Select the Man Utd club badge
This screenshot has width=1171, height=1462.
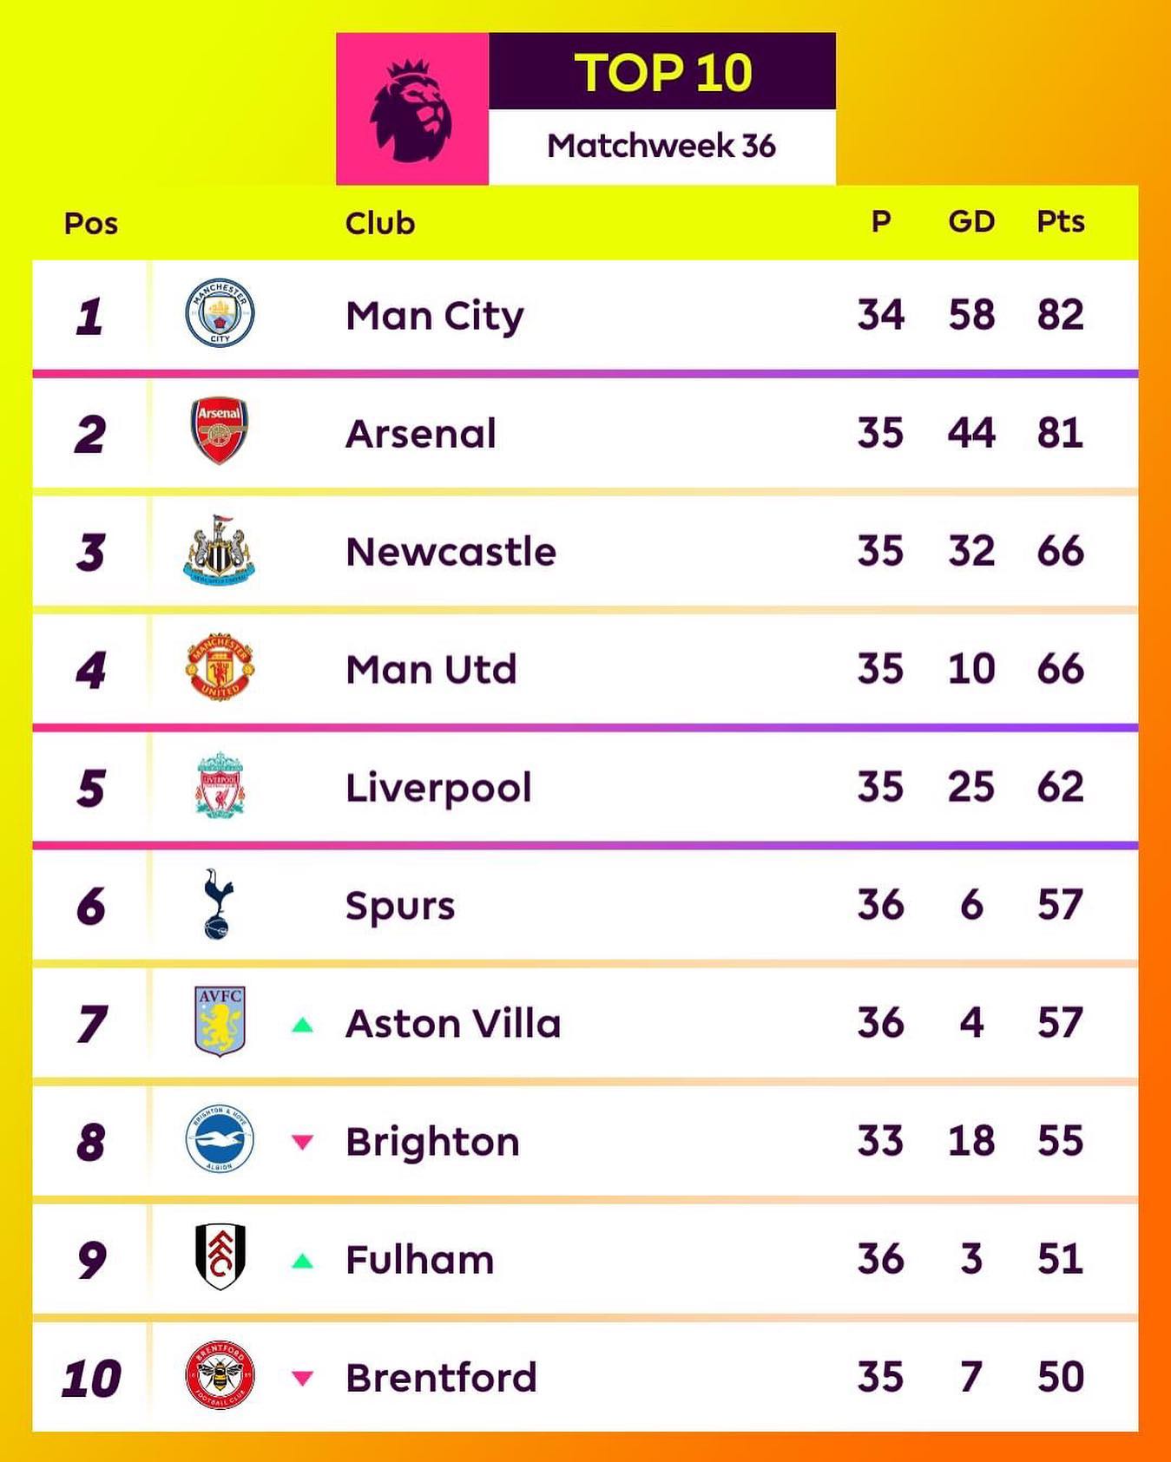tap(220, 667)
